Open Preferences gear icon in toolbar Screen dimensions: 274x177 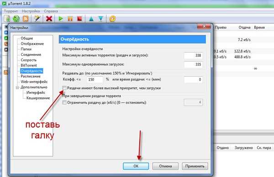112,19
